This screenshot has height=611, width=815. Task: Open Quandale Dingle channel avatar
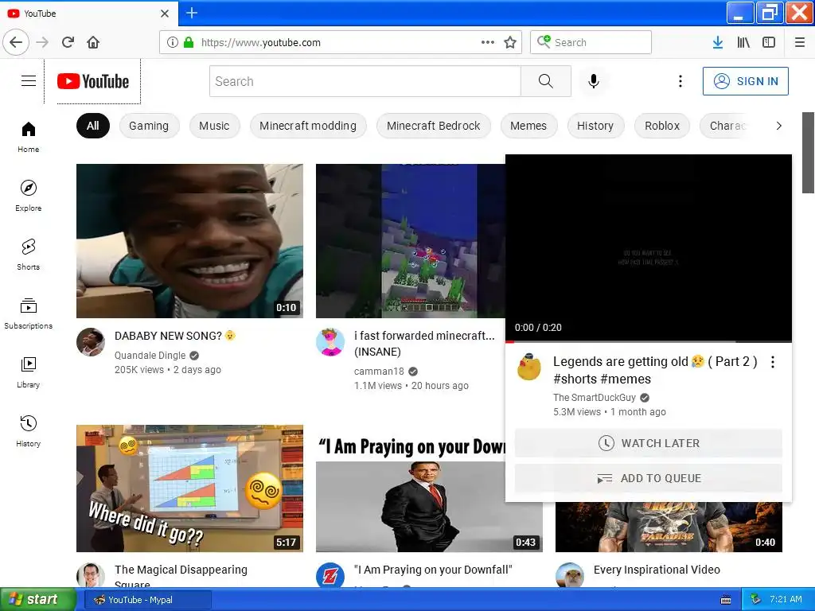click(x=91, y=342)
